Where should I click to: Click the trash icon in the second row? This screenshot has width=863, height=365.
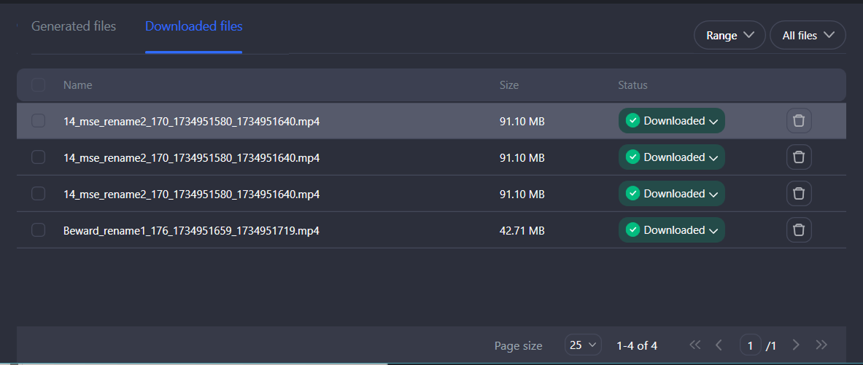(x=799, y=157)
